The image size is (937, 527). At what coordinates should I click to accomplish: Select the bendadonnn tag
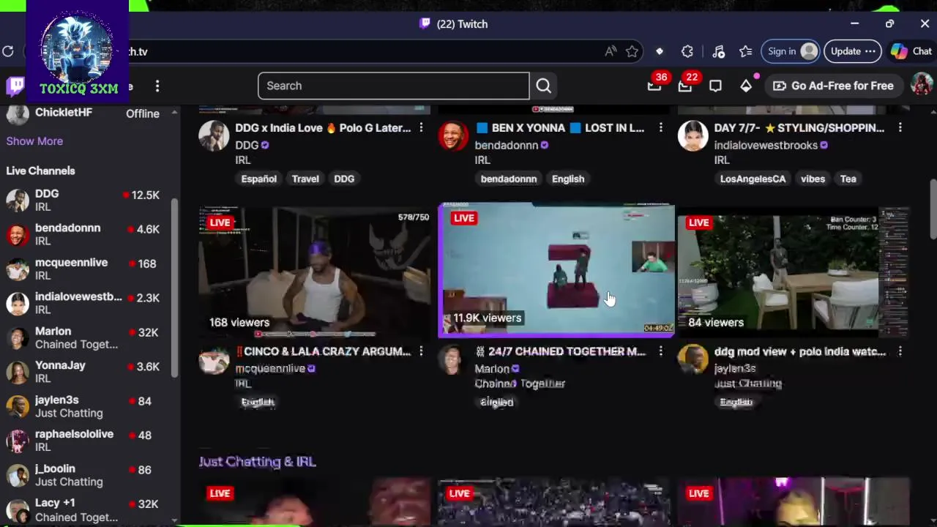tap(509, 179)
